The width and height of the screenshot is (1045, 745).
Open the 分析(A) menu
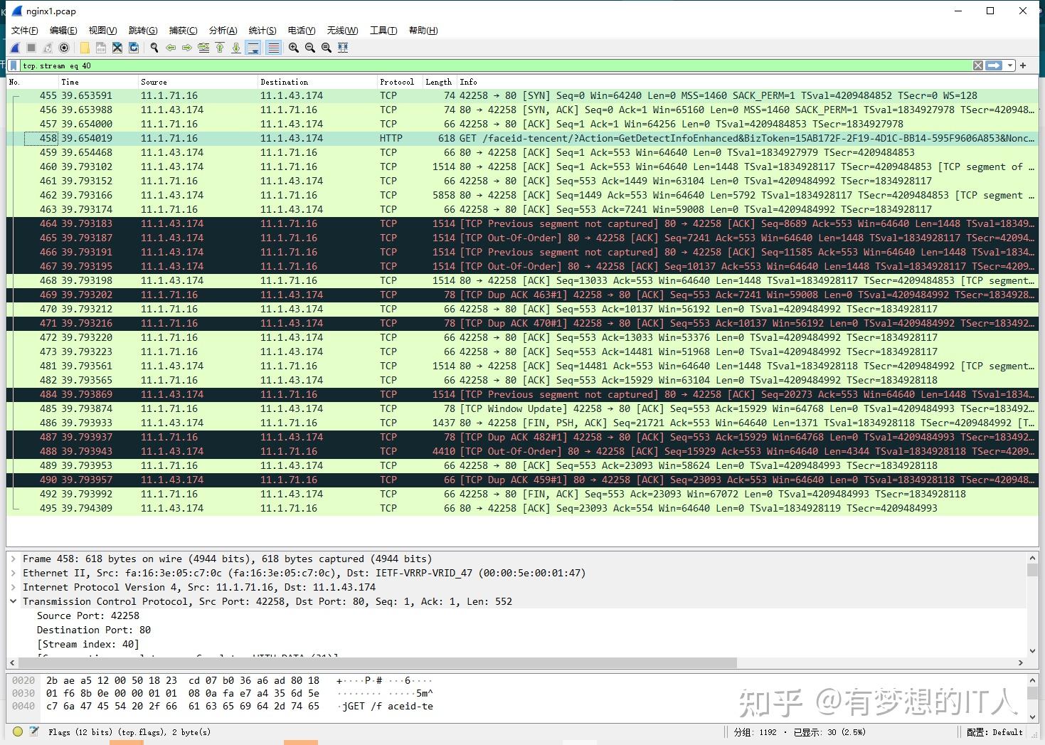[223, 31]
